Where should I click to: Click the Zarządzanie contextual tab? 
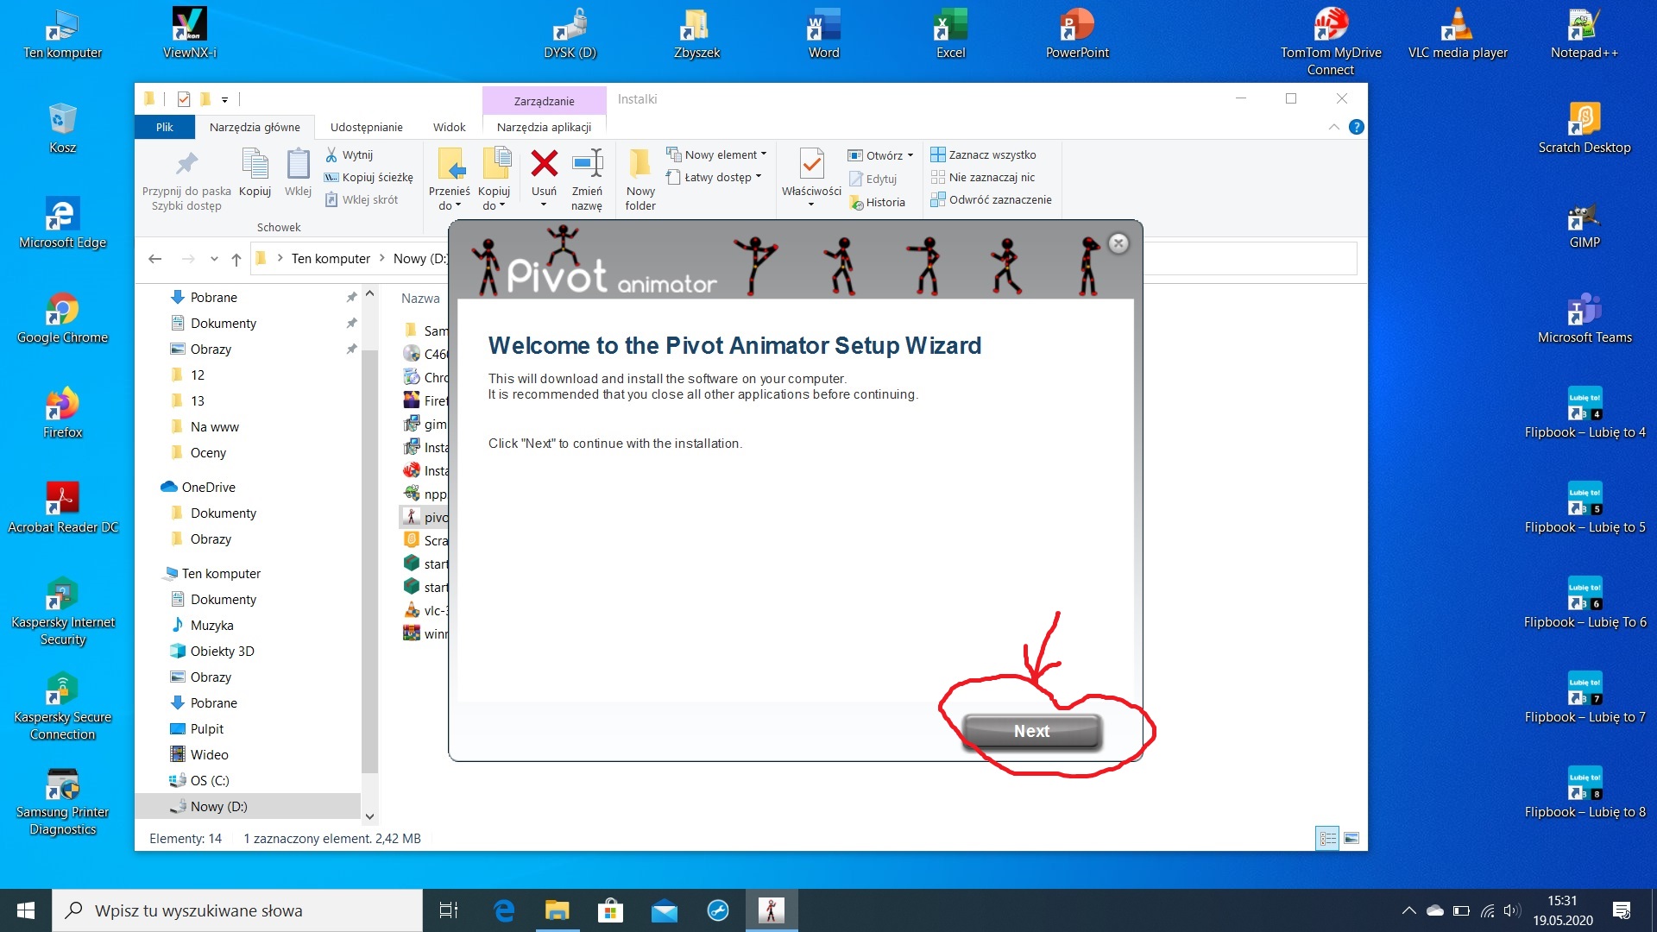click(544, 101)
